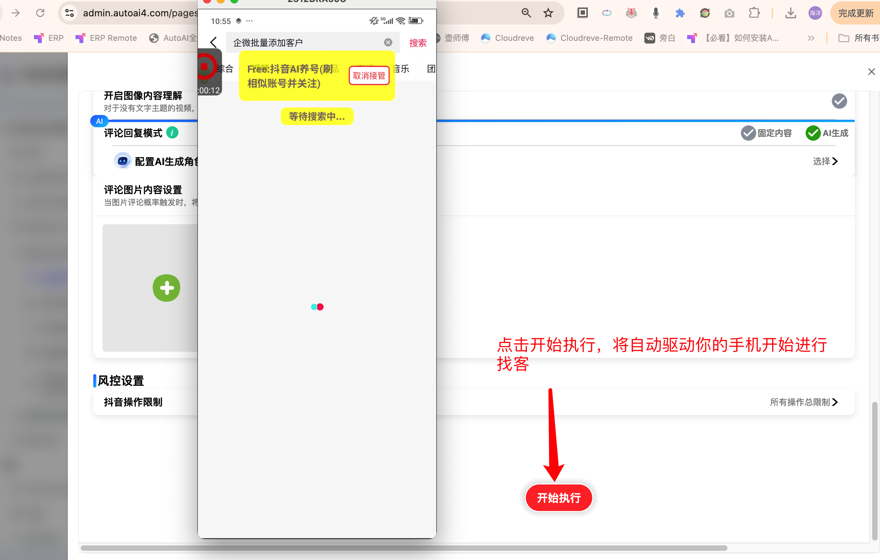Click the 取消接管 button
880x560 pixels.
pyautogui.click(x=369, y=76)
